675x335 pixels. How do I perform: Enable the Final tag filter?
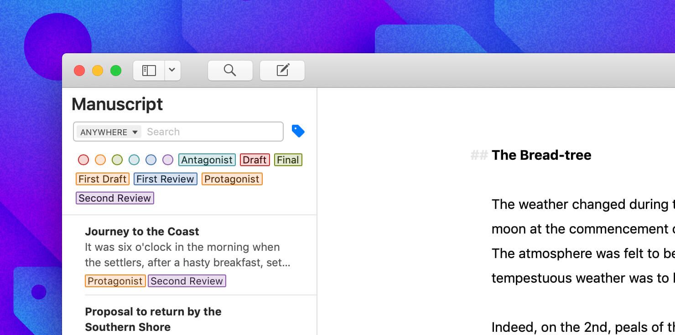[x=288, y=160]
